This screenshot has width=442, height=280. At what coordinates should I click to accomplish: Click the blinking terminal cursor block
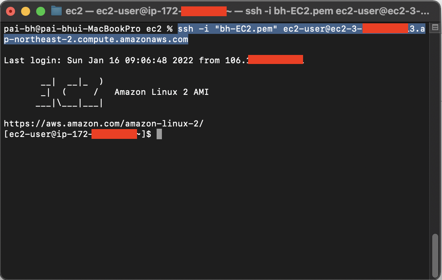[x=160, y=134]
